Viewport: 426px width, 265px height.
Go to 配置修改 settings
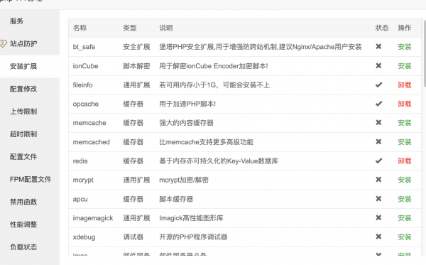coord(23,89)
